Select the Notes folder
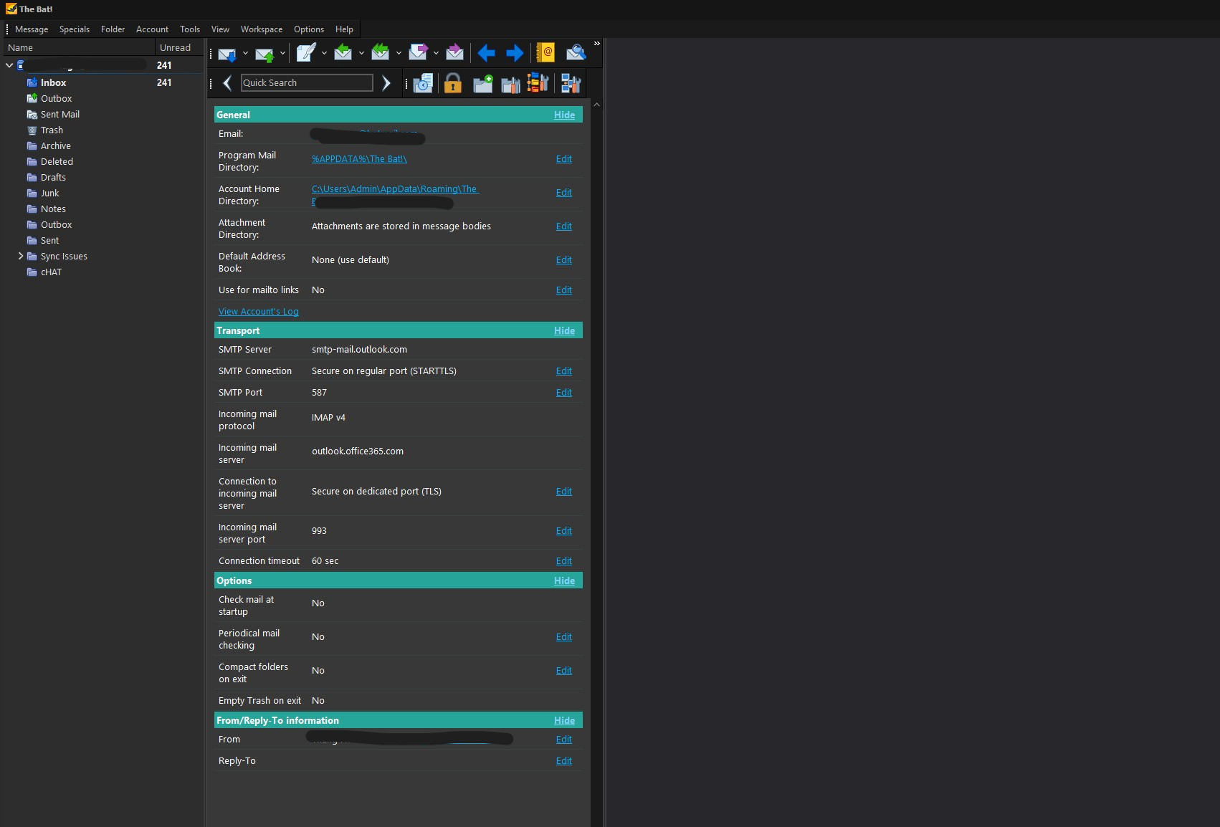The image size is (1220, 827). tap(53, 209)
